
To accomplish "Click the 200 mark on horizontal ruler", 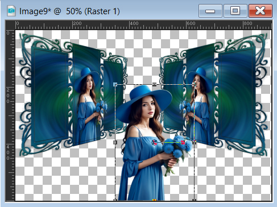I will tap(77, 23).
